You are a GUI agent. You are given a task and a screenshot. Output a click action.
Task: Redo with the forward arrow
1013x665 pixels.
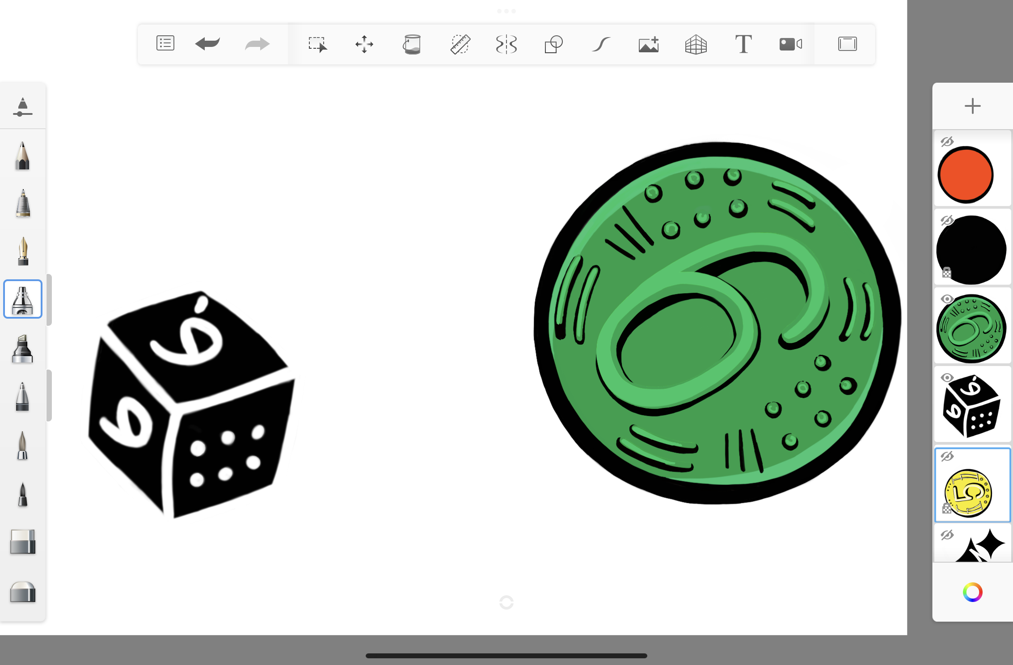257,44
